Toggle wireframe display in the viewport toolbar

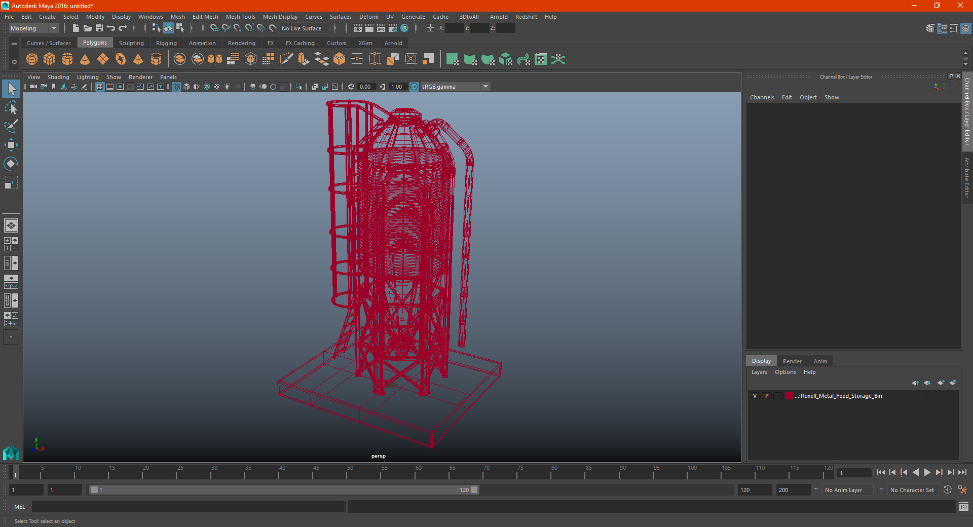coord(176,87)
